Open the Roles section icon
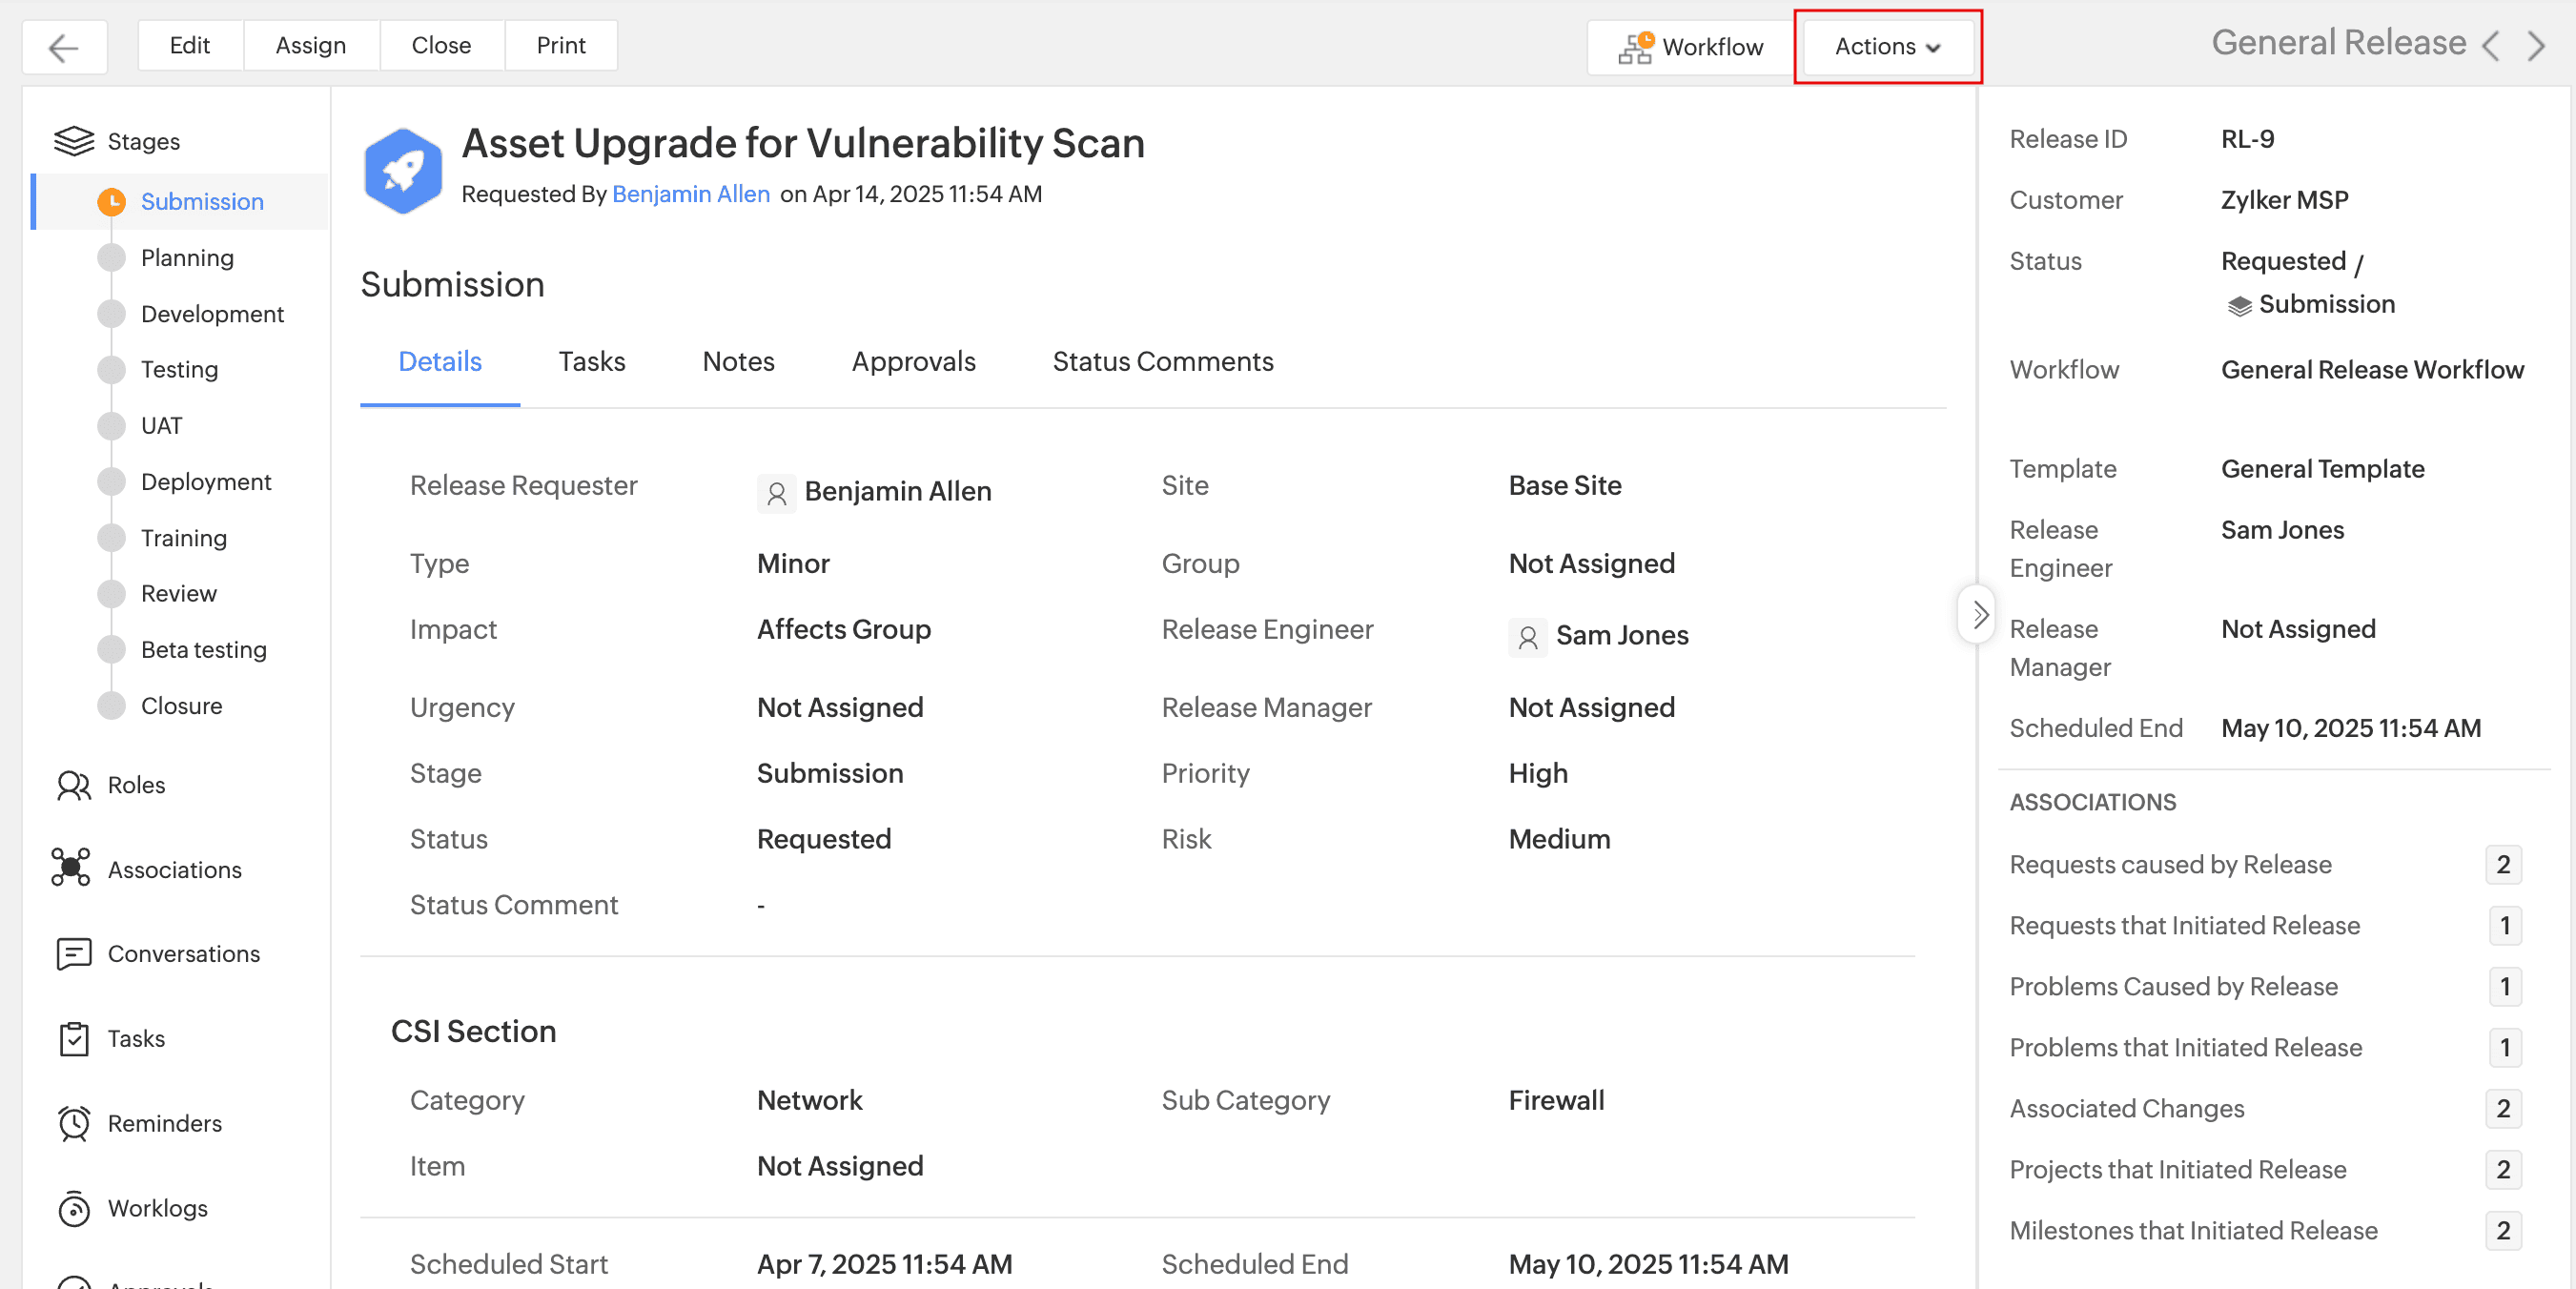 click(73, 785)
